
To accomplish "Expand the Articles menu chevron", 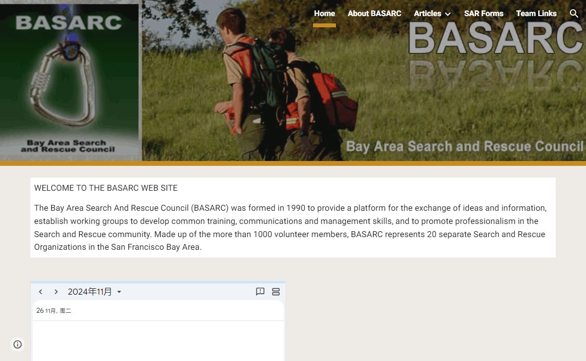I will [x=448, y=14].
